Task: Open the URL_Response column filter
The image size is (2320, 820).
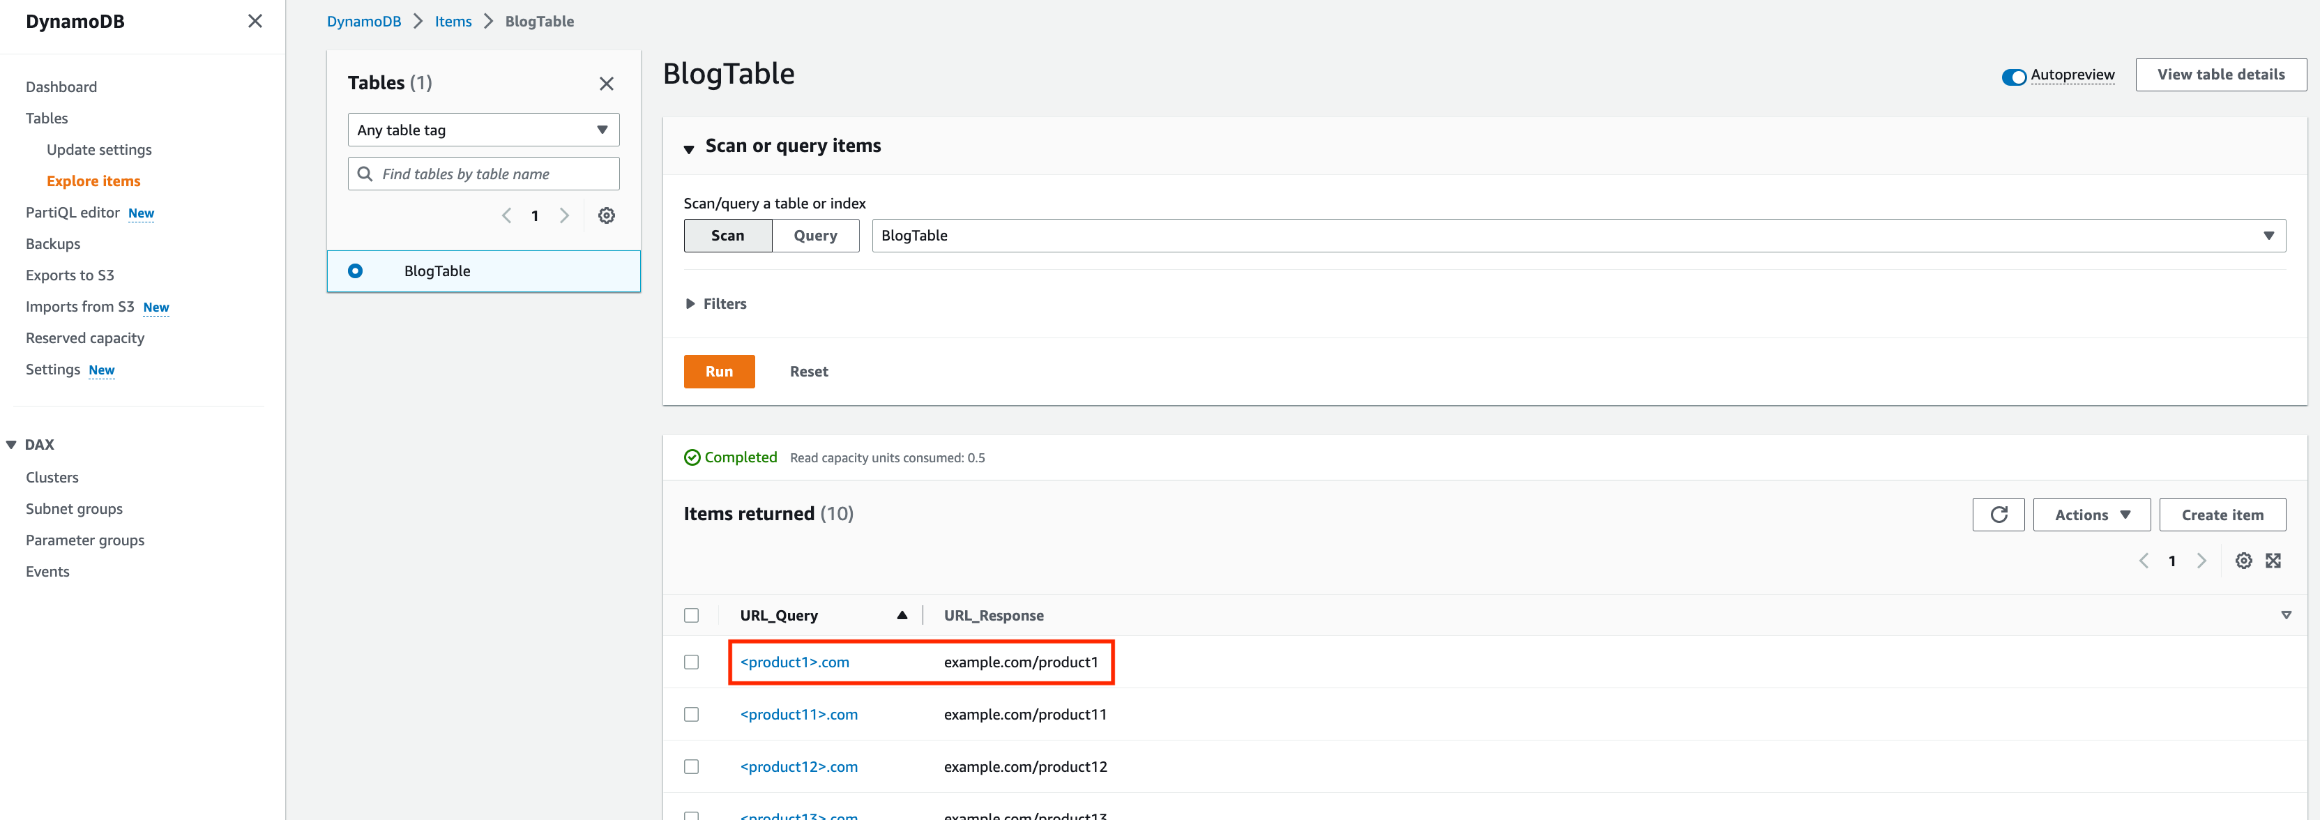Action: point(2287,615)
